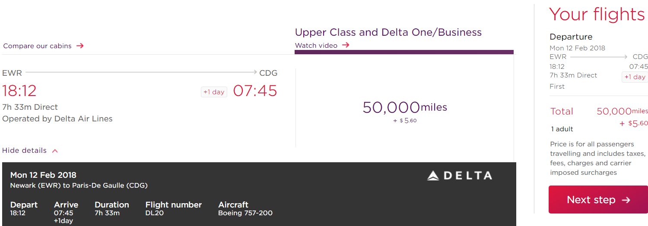Image resolution: width=648 pixels, height=226 pixels.
Task: Select the 50,000 miles fare option
Action: point(405,111)
